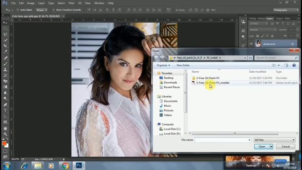
Task: Select the Spot Healing Brush tool
Action: (x=5, y=58)
